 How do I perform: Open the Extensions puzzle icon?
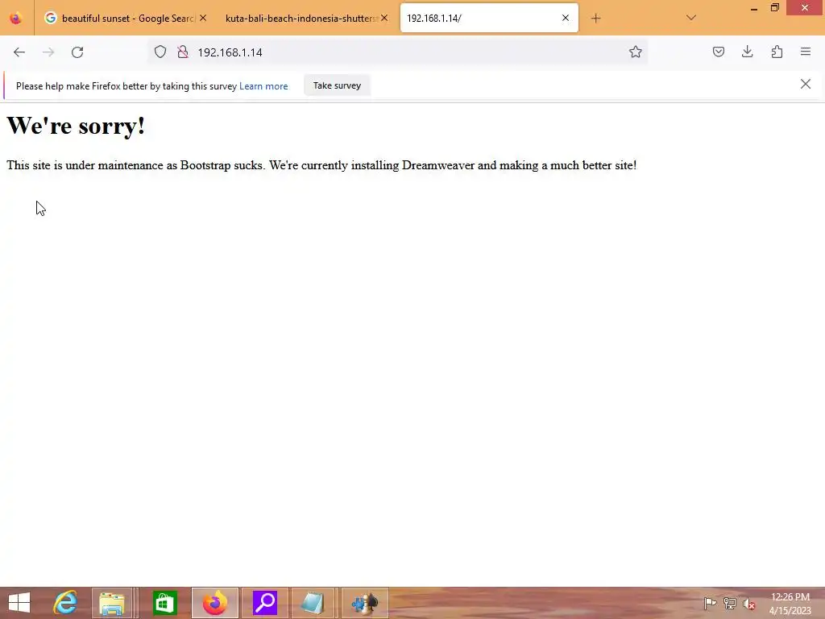(x=777, y=52)
